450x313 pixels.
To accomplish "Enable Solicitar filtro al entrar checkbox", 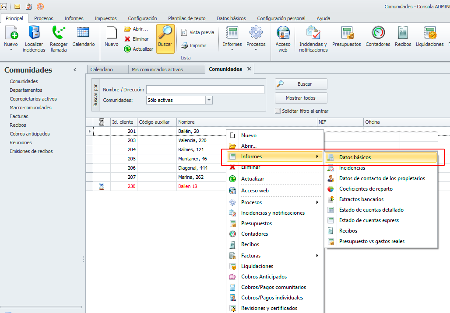I will pyautogui.click(x=278, y=111).
